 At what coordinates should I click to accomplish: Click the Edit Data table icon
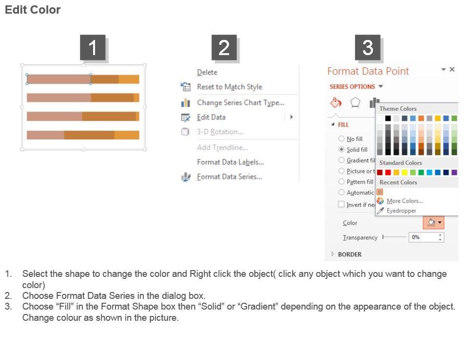click(186, 117)
